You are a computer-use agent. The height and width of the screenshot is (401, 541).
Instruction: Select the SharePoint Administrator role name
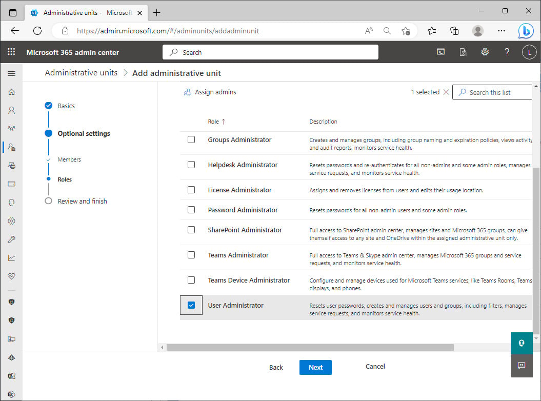point(245,230)
